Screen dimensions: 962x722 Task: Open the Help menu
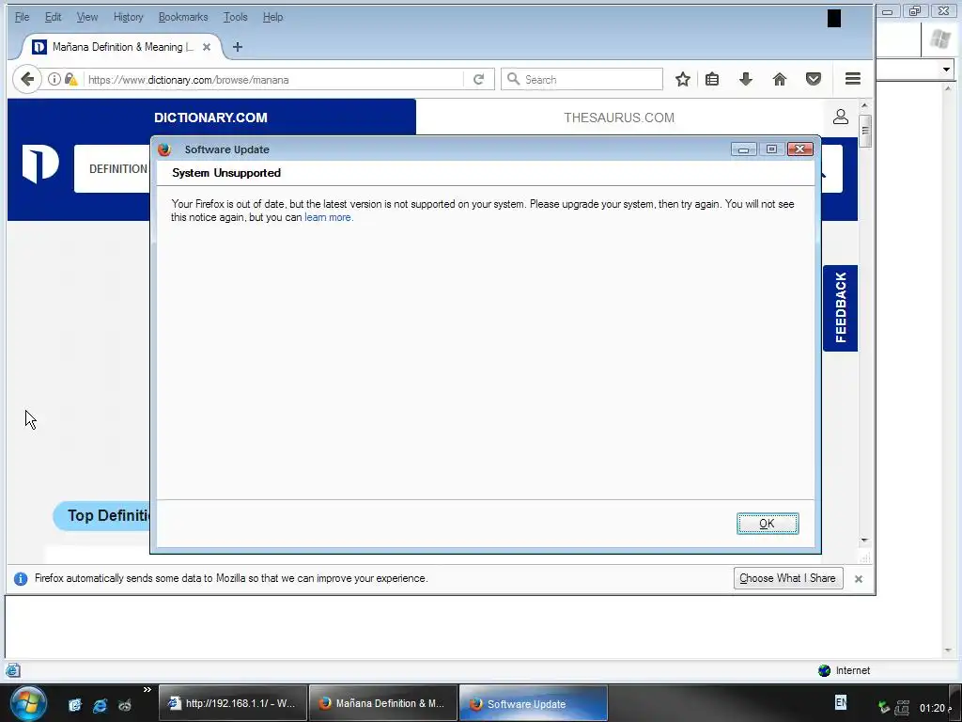click(273, 17)
